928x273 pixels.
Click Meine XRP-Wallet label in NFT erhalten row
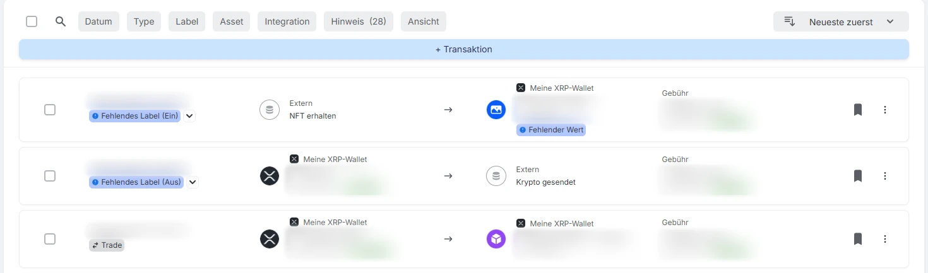coord(562,88)
